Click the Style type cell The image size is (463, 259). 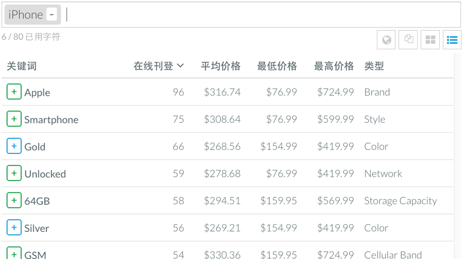coord(375,119)
